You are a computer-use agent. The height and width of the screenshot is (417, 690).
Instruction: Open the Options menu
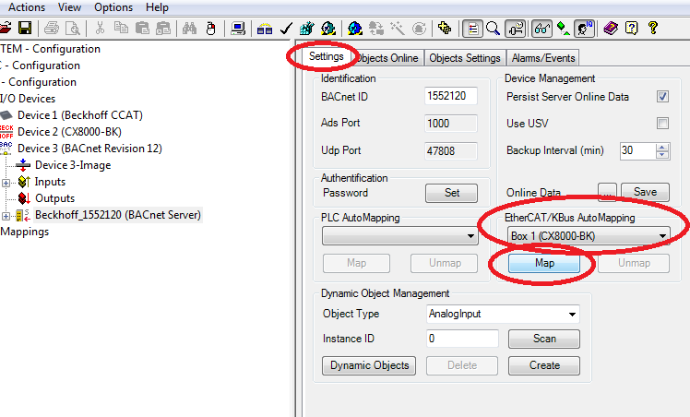113,7
